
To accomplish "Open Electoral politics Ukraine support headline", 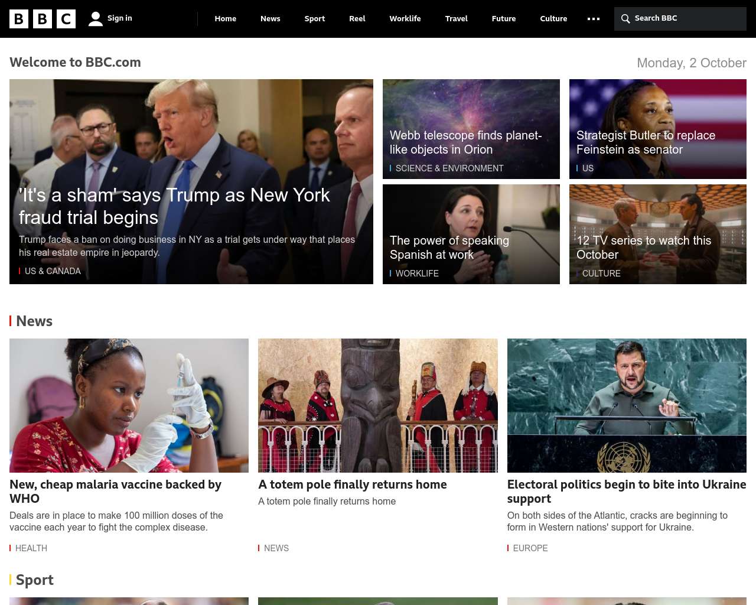I will pos(627,492).
